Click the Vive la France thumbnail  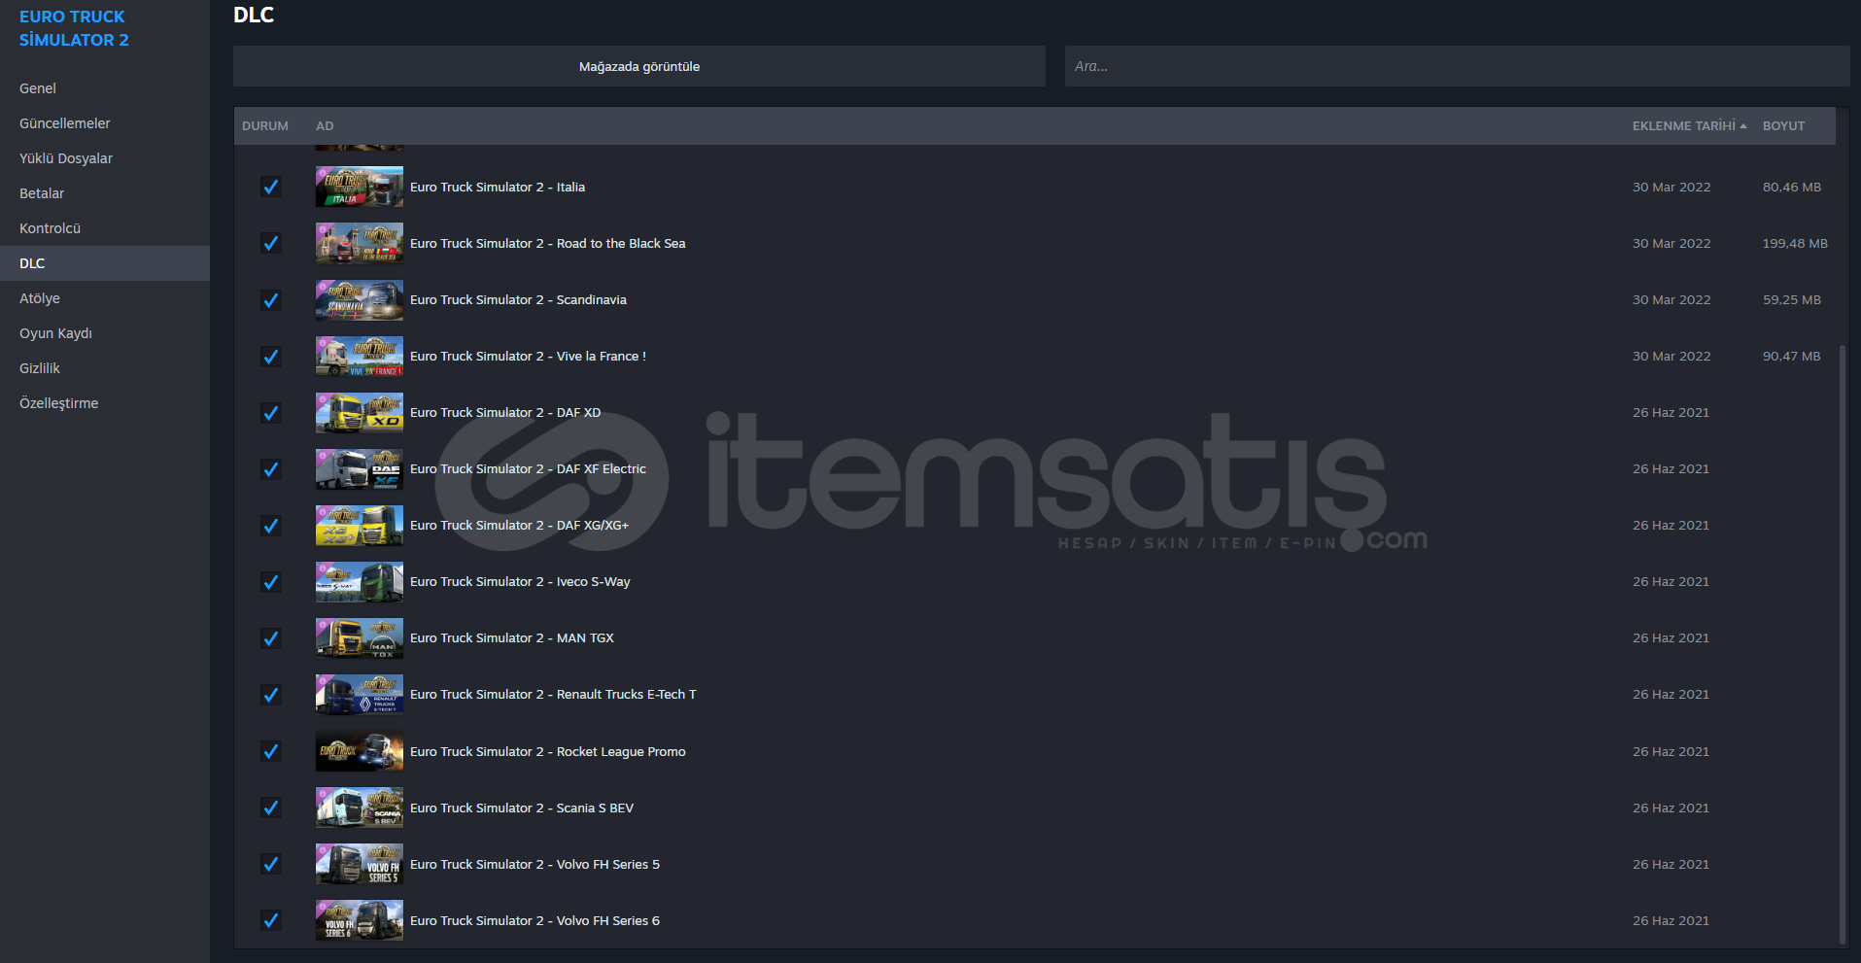click(359, 356)
